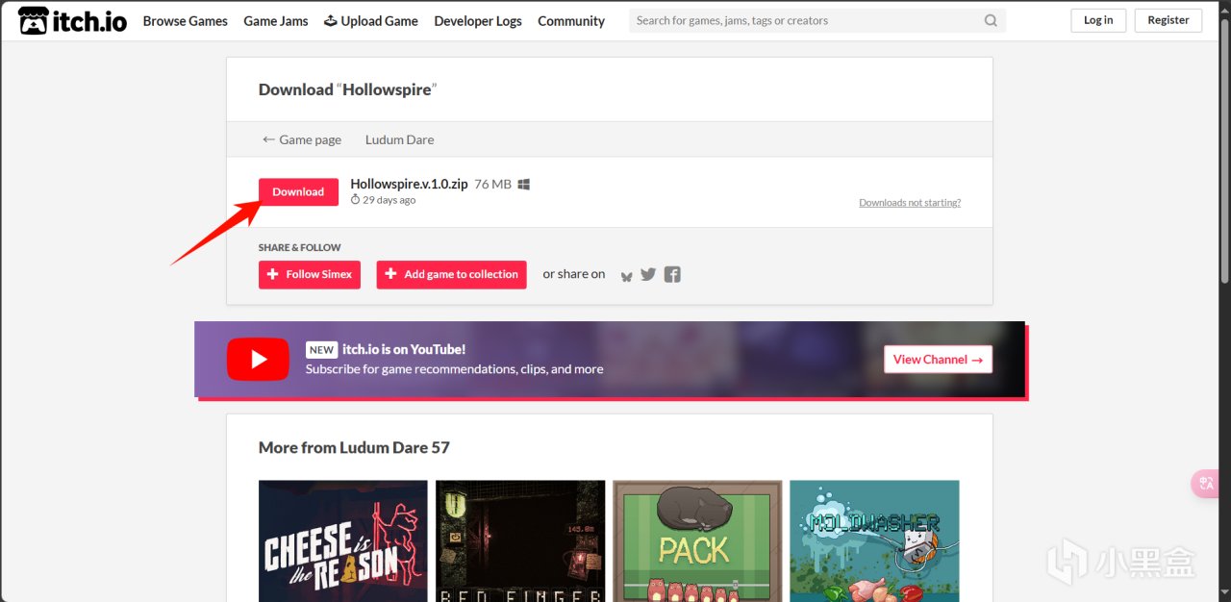Add game to collection
Image resolution: width=1231 pixels, height=602 pixels.
pos(451,274)
